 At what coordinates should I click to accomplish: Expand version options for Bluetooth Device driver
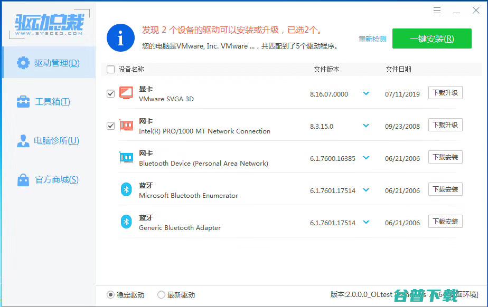(366, 157)
